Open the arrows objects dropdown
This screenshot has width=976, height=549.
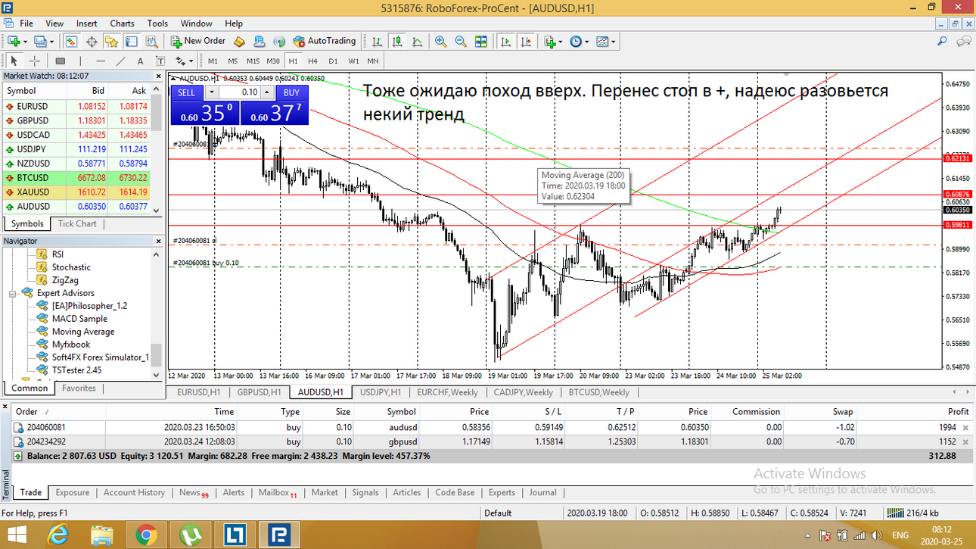coord(183,61)
